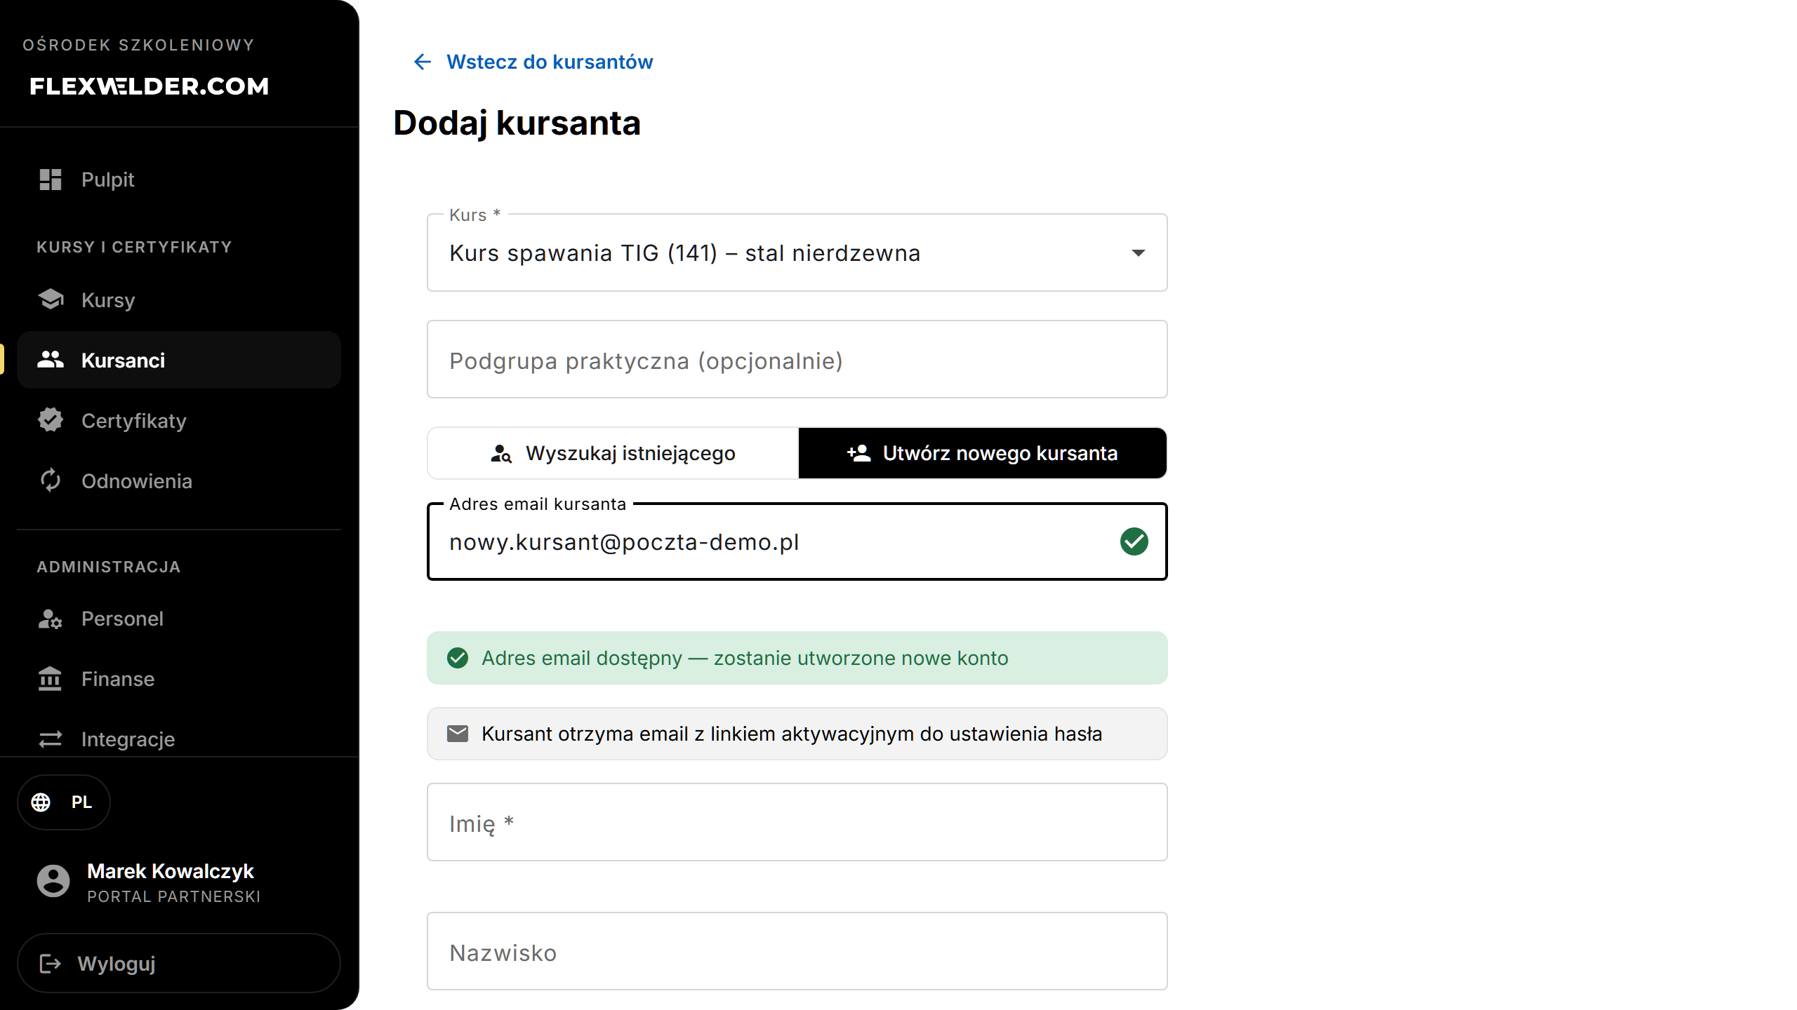Viewport: 1797px width, 1010px height.
Task: Click the Integracje arrows icon
Action: click(51, 739)
